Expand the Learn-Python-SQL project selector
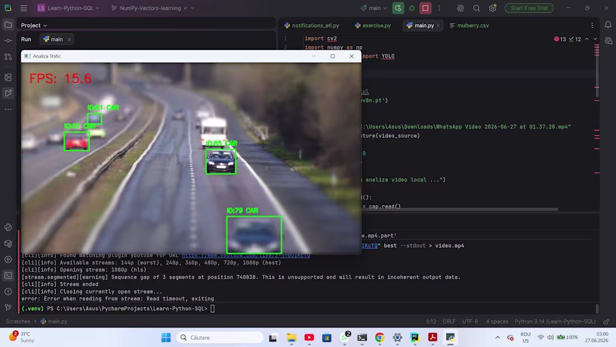This screenshot has height=347, width=616. (68, 8)
